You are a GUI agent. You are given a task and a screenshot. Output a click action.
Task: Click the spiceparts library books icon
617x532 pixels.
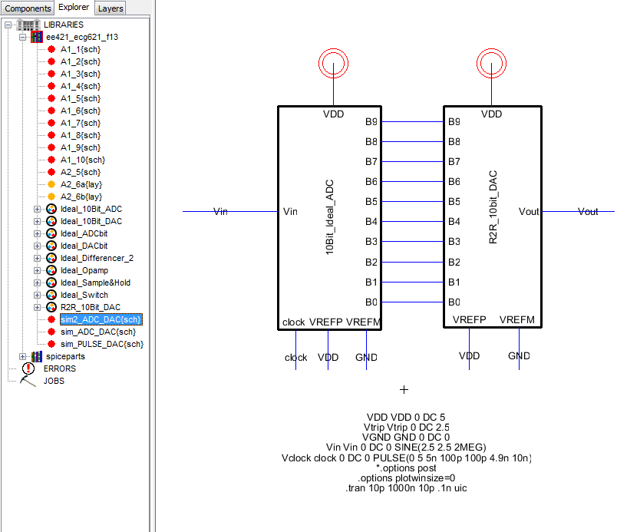tap(37, 356)
